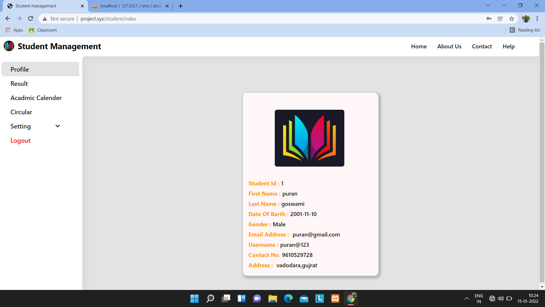Click the vertical scrollbar on the right
The image size is (545, 307).
pos(542,171)
